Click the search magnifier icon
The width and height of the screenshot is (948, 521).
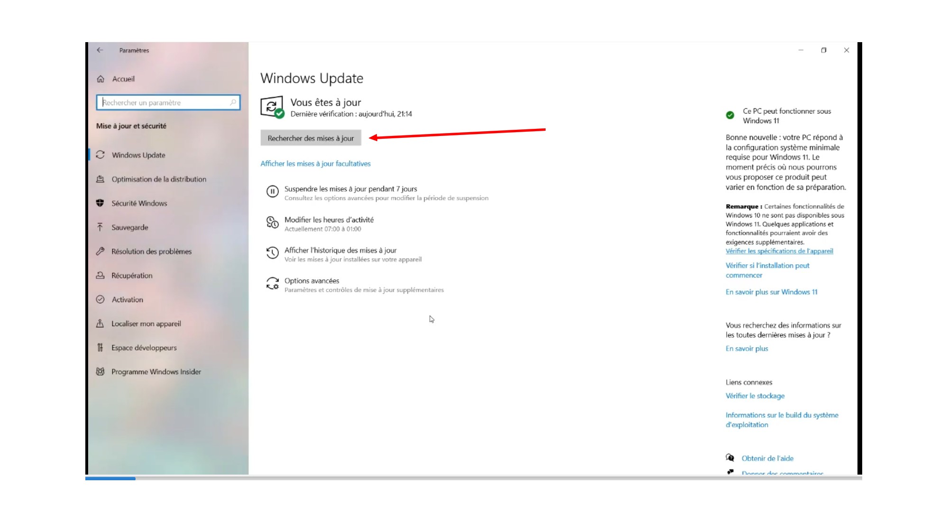tap(233, 102)
